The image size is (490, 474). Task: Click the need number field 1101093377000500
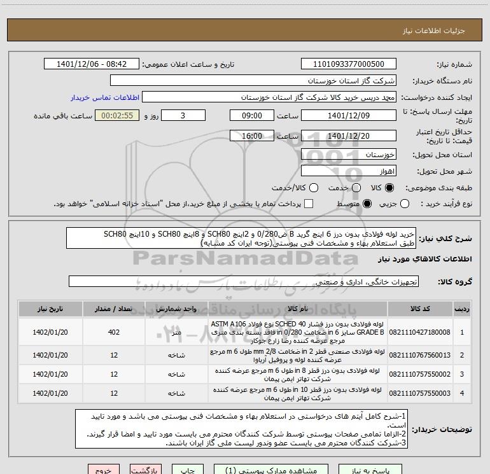pos(349,64)
